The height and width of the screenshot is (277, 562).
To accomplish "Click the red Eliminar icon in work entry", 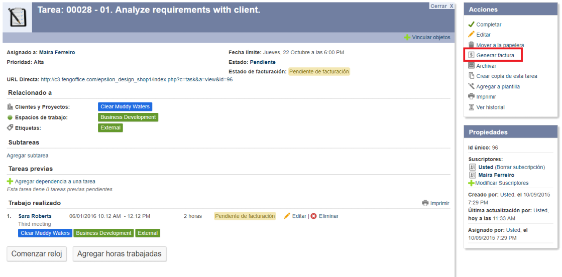I will point(314,216).
